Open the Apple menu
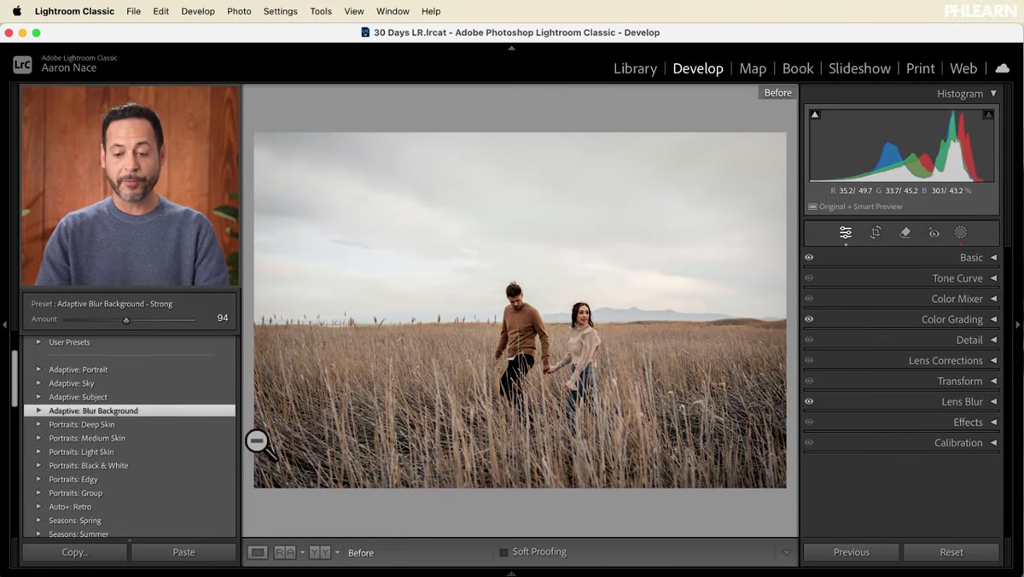1024x577 pixels. point(16,11)
